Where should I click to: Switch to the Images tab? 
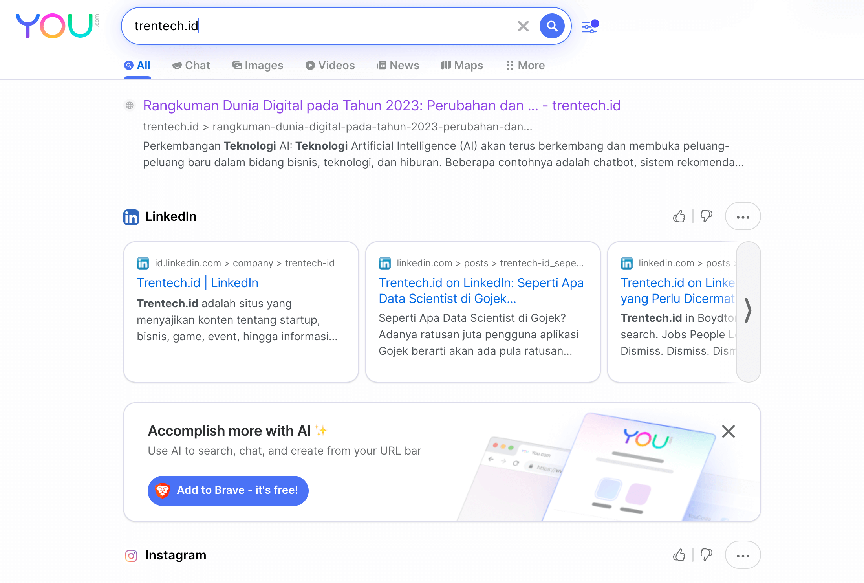(x=258, y=65)
